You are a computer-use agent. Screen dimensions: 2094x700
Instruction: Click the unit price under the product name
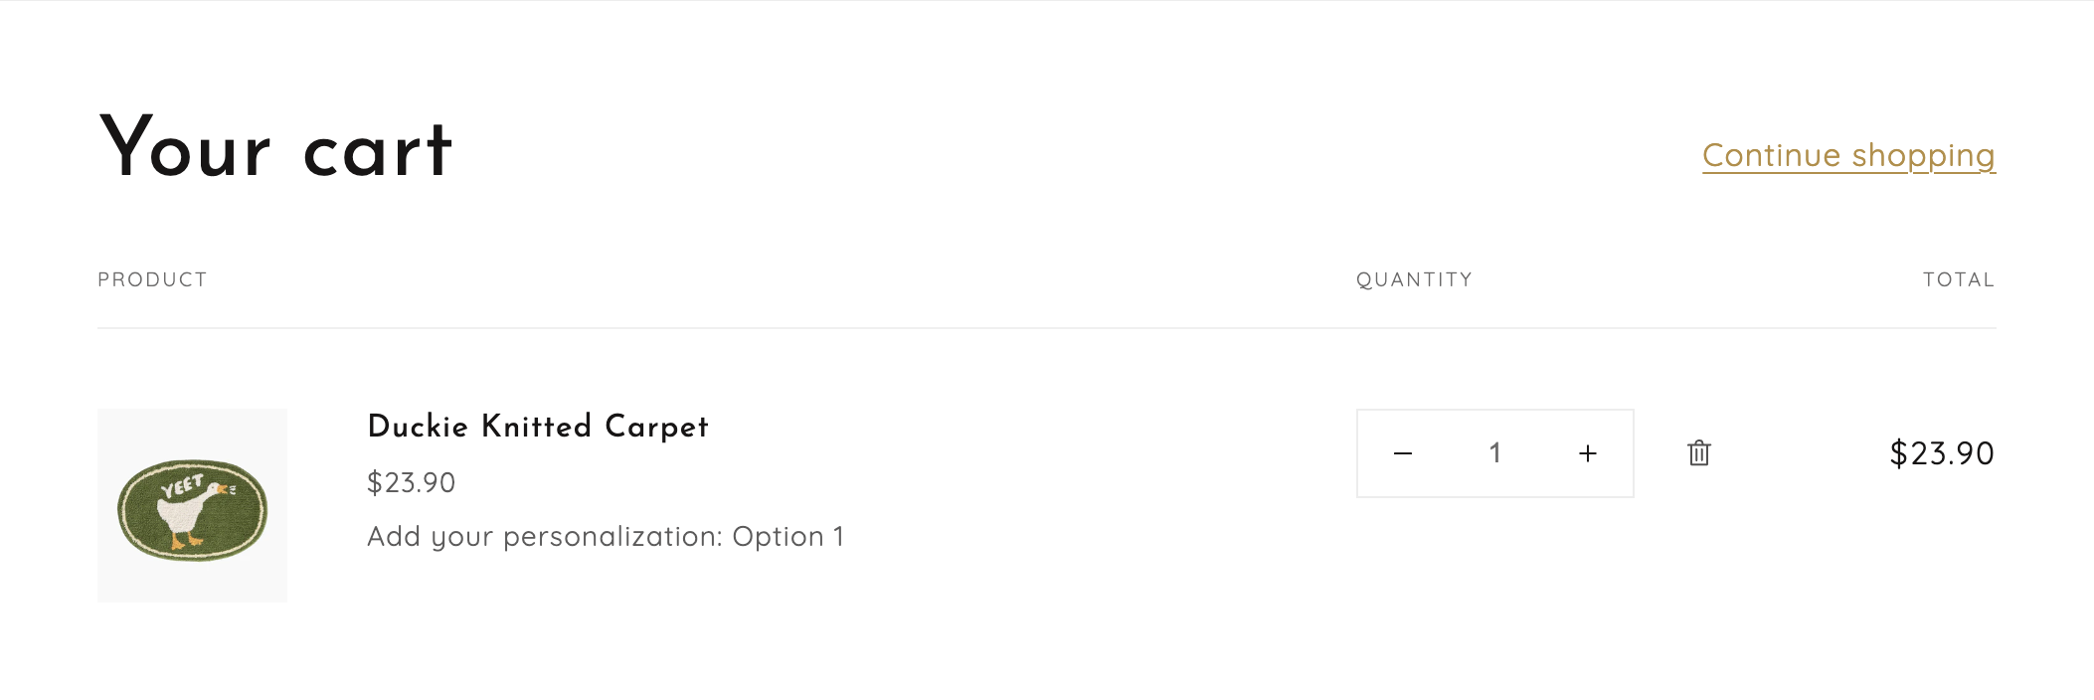[411, 483]
